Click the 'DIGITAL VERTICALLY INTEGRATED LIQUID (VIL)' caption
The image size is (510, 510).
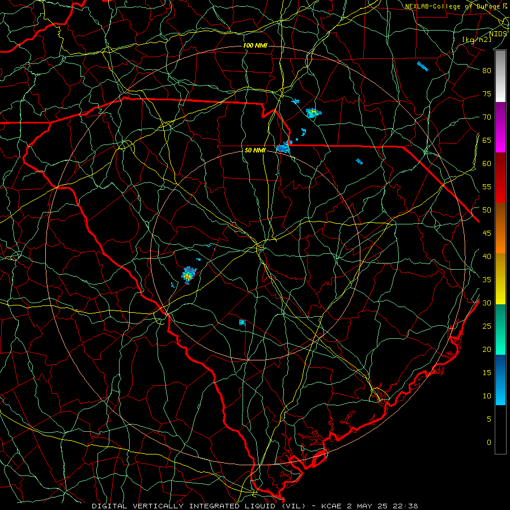click(199, 506)
